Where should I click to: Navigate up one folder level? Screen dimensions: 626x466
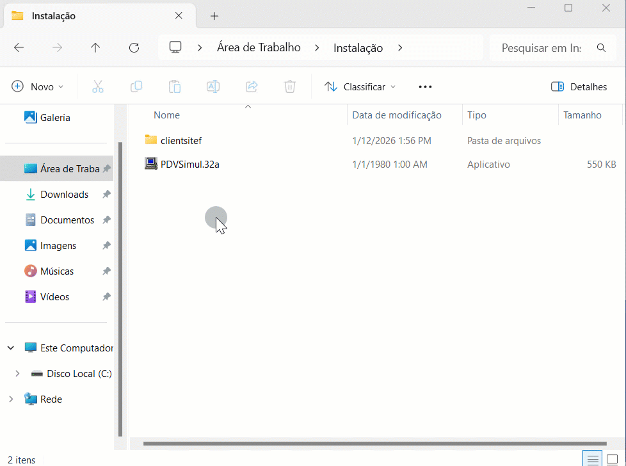[95, 48]
